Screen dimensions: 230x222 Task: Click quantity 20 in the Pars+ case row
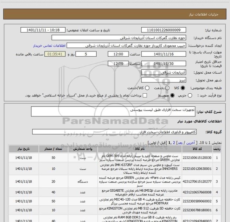coord(54,181)
